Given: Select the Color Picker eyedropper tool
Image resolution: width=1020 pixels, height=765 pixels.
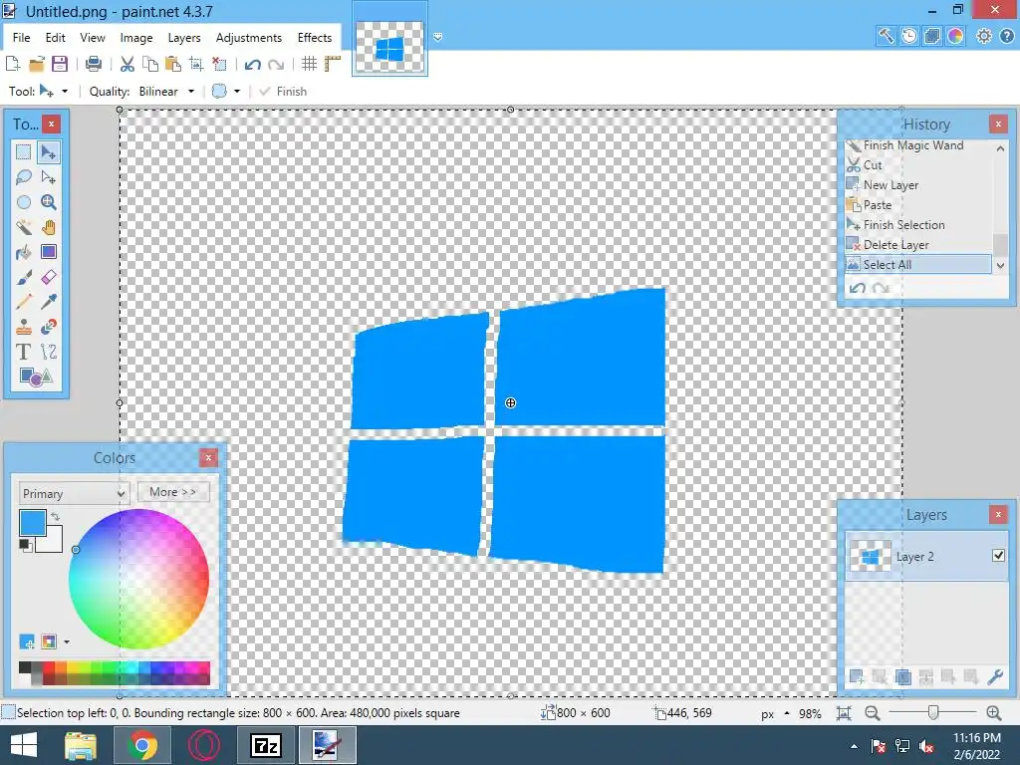Looking at the screenshot, I should pyautogui.click(x=48, y=302).
